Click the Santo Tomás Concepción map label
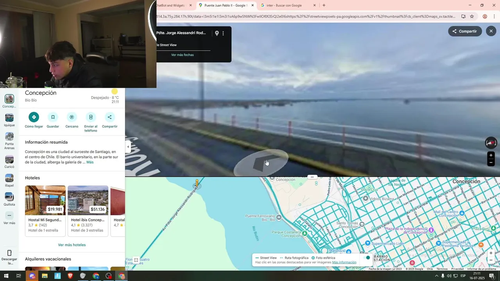Viewport: 500px width, 281px height. click(347, 225)
